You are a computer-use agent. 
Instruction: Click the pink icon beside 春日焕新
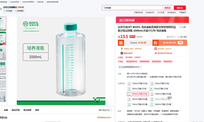[156, 49]
